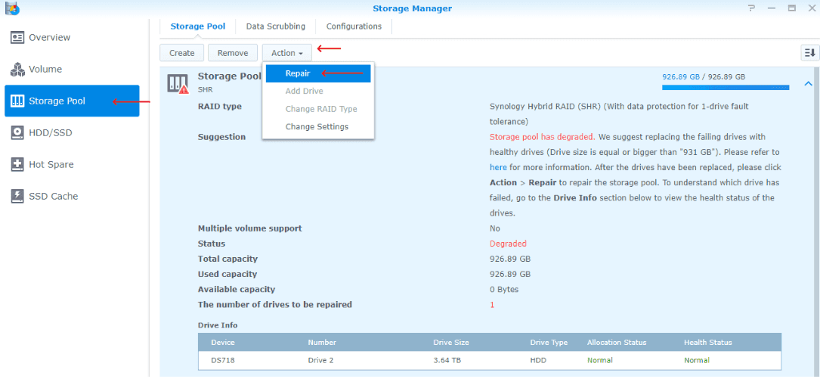Click the Allocation Status column header
The image size is (820, 382).
pyautogui.click(x=617, y=342)
